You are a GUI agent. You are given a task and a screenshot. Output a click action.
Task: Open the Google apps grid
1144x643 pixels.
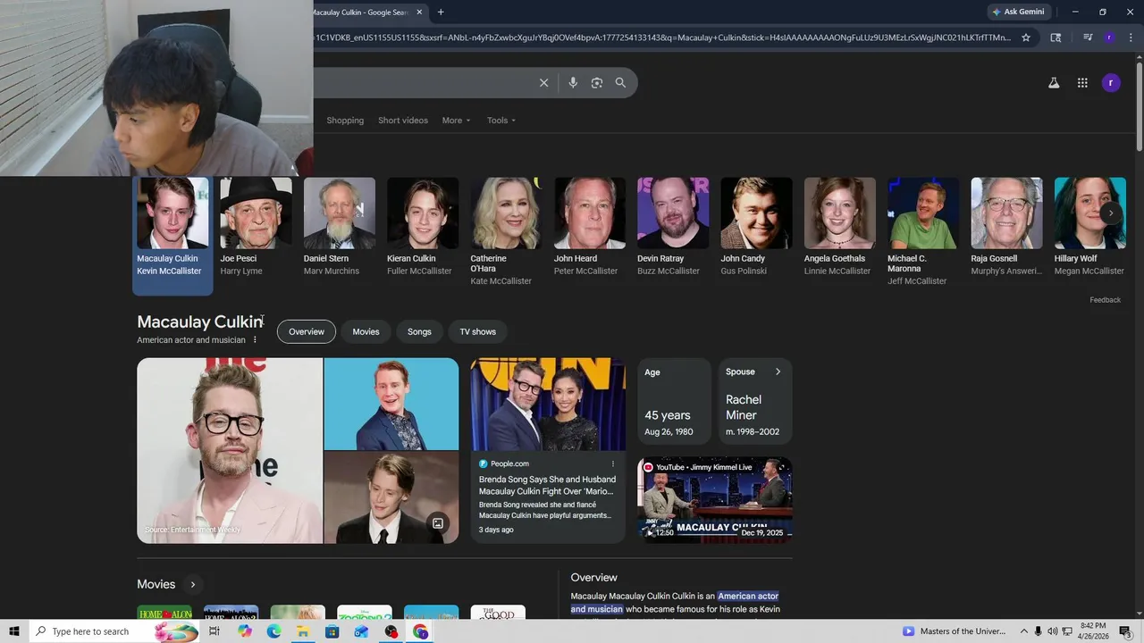tap(1082, 82)
